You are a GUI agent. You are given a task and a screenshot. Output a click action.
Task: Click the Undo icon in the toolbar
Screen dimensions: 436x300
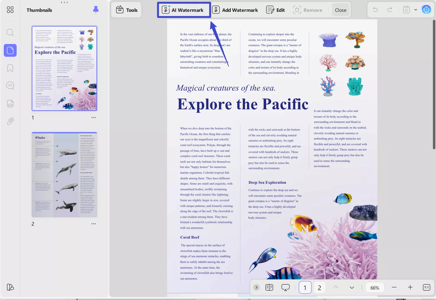[x=375, y=10]
